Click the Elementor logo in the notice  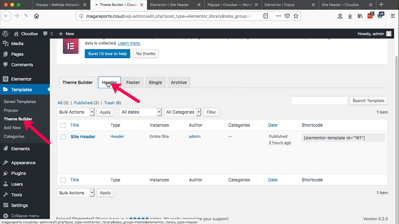point(71,46)
